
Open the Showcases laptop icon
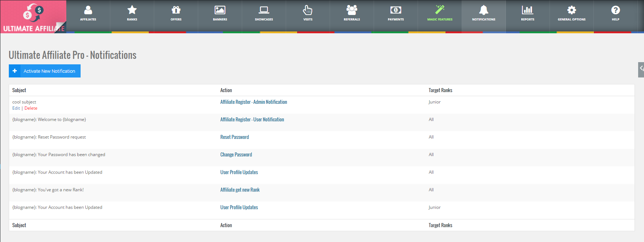tap(264, 10)
